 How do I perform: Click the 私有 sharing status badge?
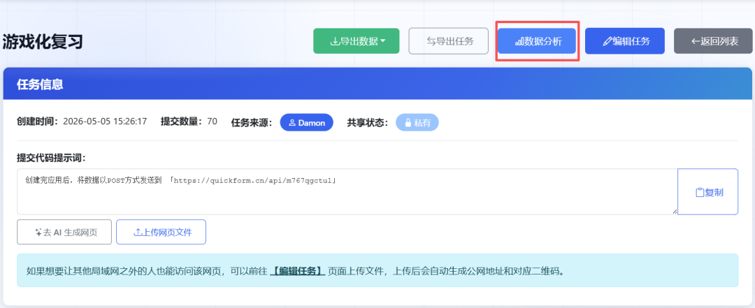[417, 123]
